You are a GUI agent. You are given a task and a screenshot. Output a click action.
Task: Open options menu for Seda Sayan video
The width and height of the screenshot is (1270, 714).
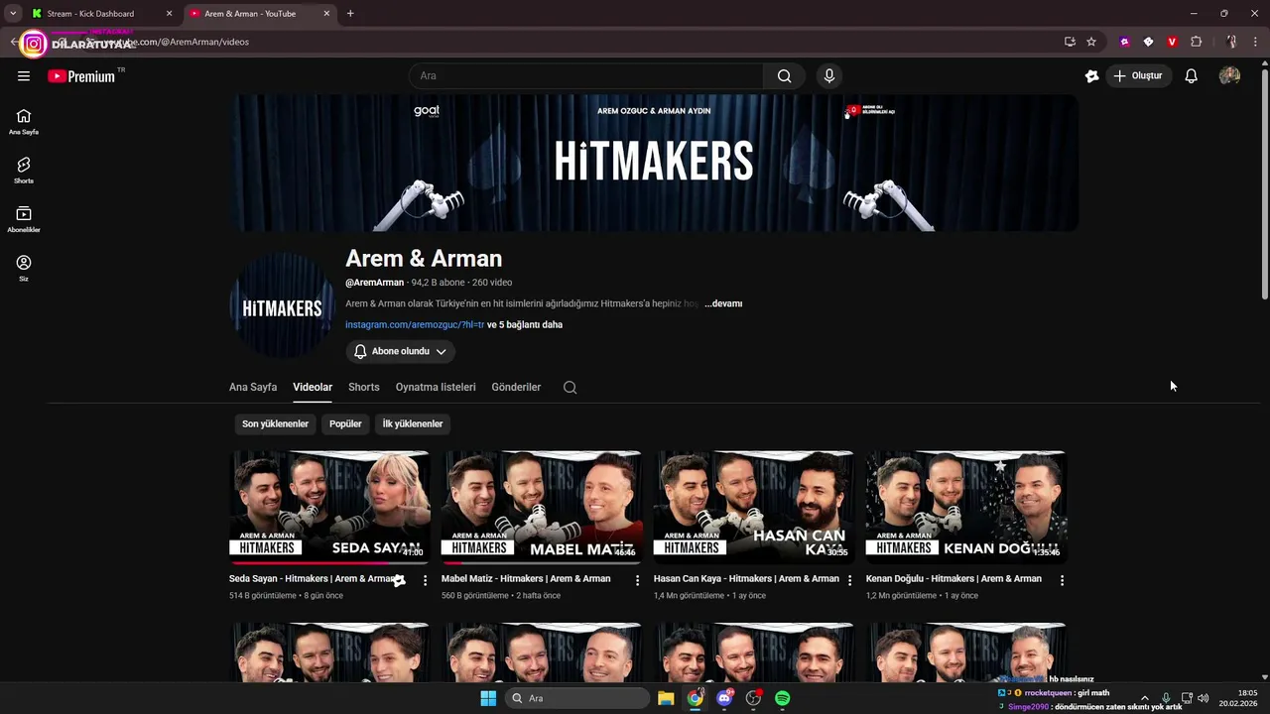point(426,580)
